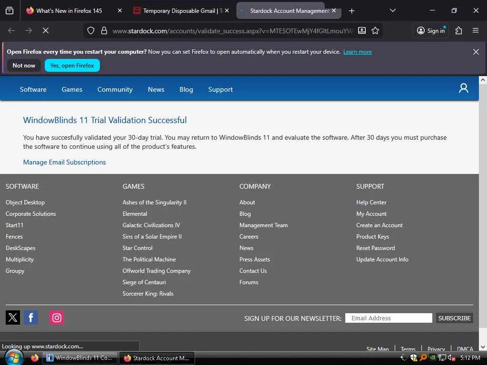Open a new tab with plus
Screen dimensions: 487x365
click(351, 11)
